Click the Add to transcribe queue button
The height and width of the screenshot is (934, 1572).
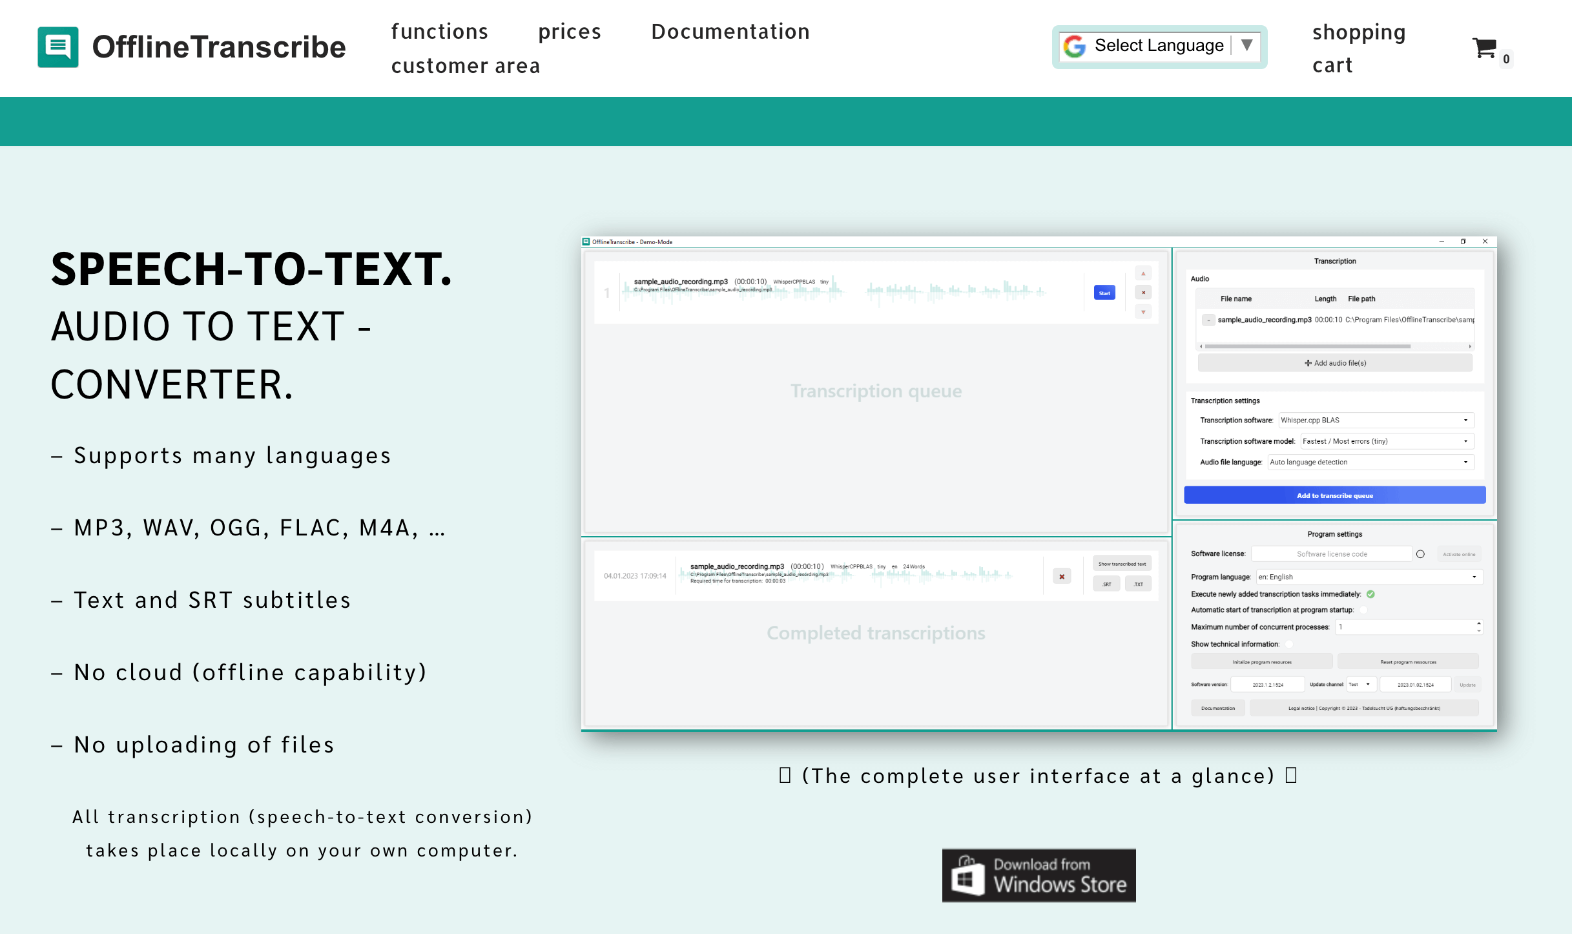click(1334, 496)
